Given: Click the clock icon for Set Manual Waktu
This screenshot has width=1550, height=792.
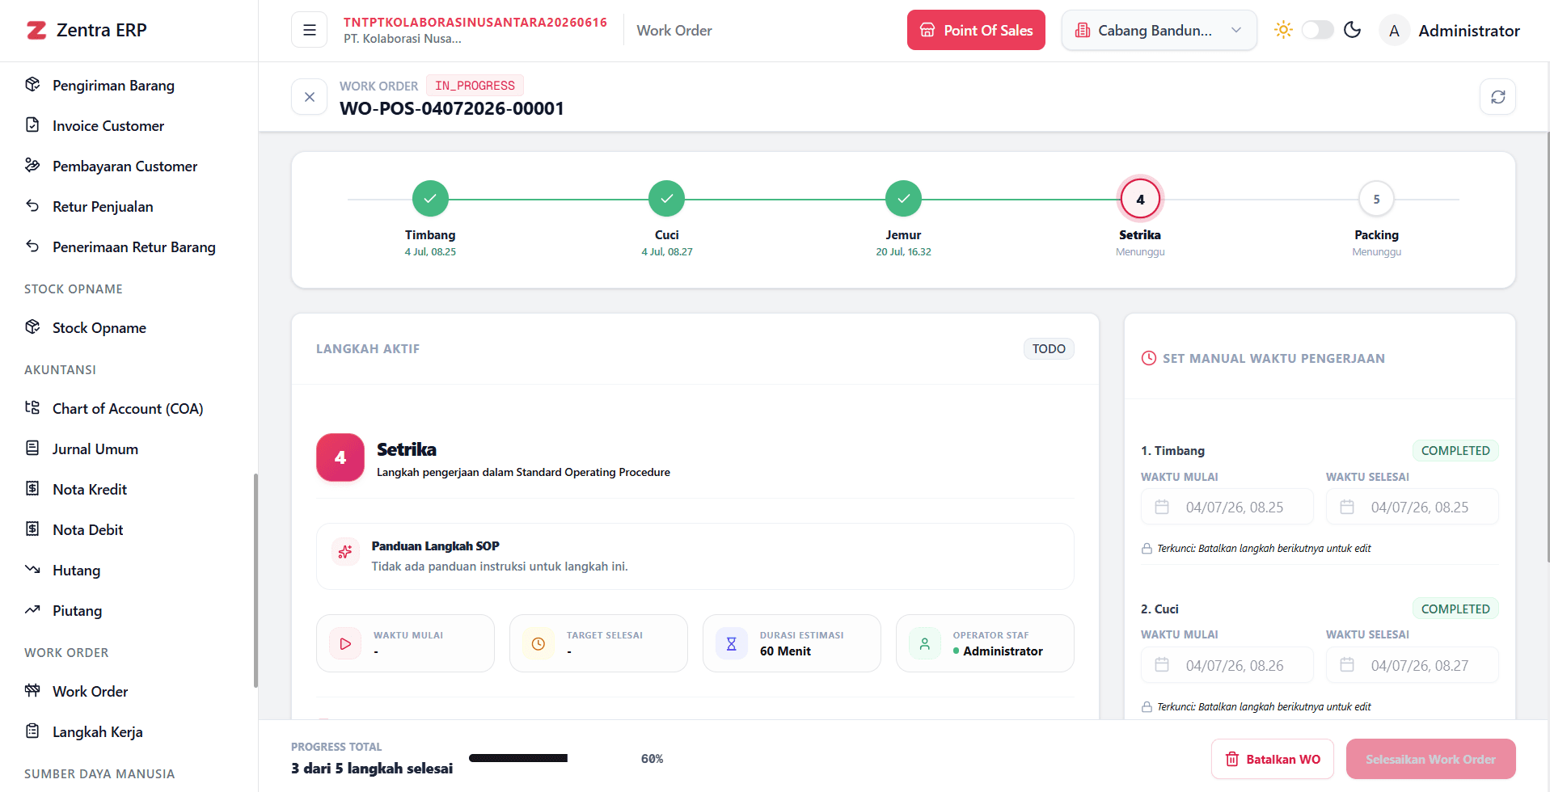Looking at the screenshot, I should pos(1148,358).
